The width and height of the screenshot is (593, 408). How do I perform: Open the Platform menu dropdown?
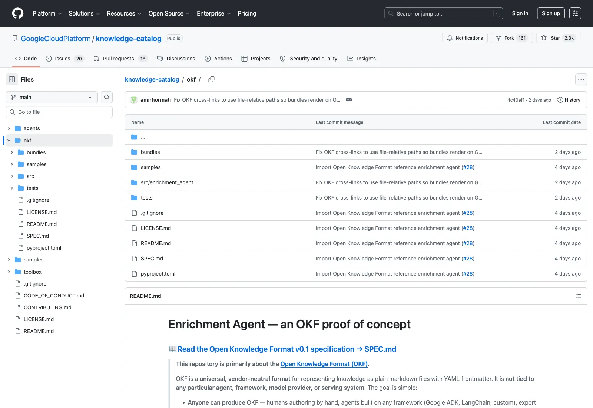(47, 13)
